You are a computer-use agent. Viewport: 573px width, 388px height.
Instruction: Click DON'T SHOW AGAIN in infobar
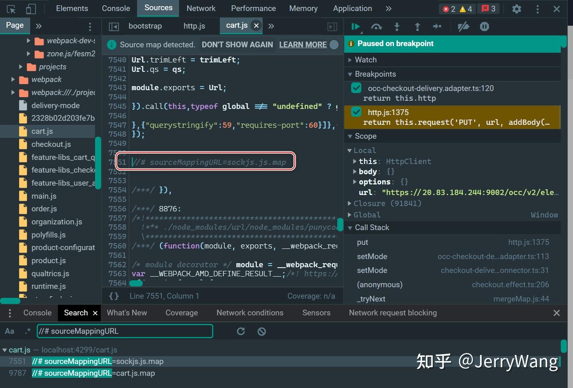point(237,45)
